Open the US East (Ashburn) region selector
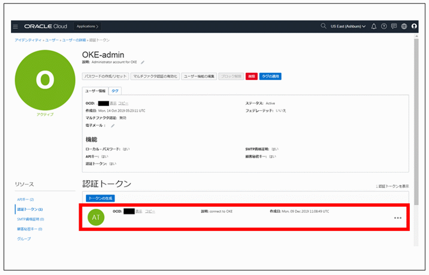The height and width of the screenshot is (275, 429). click(x=348, y=26)
